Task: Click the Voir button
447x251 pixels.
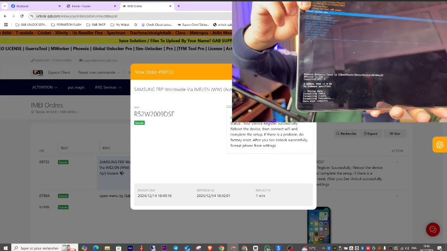Action: pos(395,134)
